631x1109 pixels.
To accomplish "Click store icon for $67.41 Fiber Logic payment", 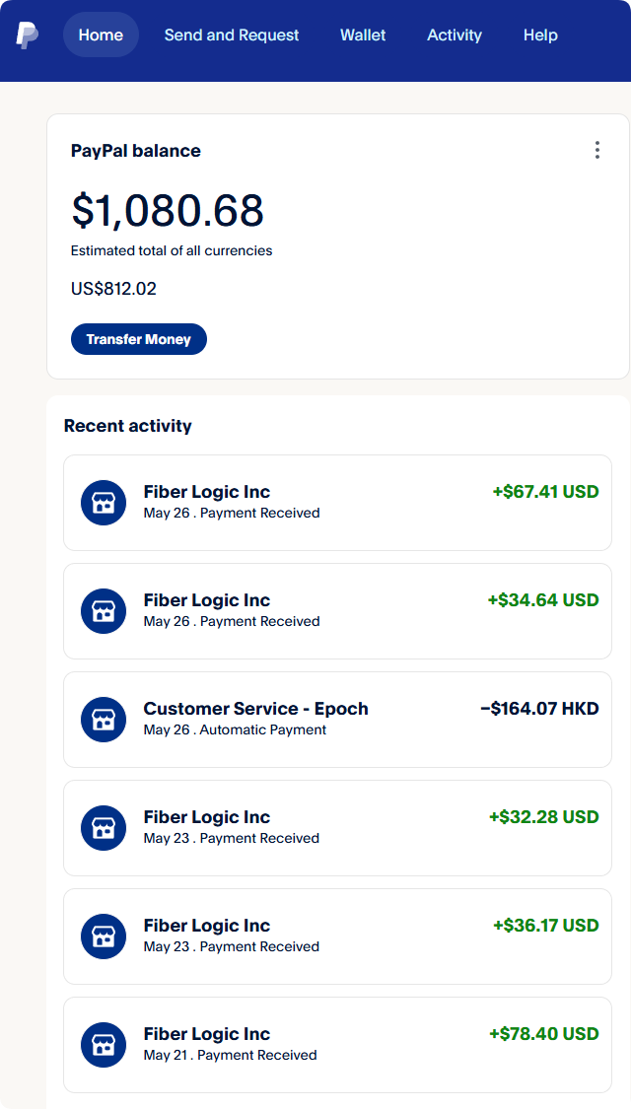I will pos(104,502).
